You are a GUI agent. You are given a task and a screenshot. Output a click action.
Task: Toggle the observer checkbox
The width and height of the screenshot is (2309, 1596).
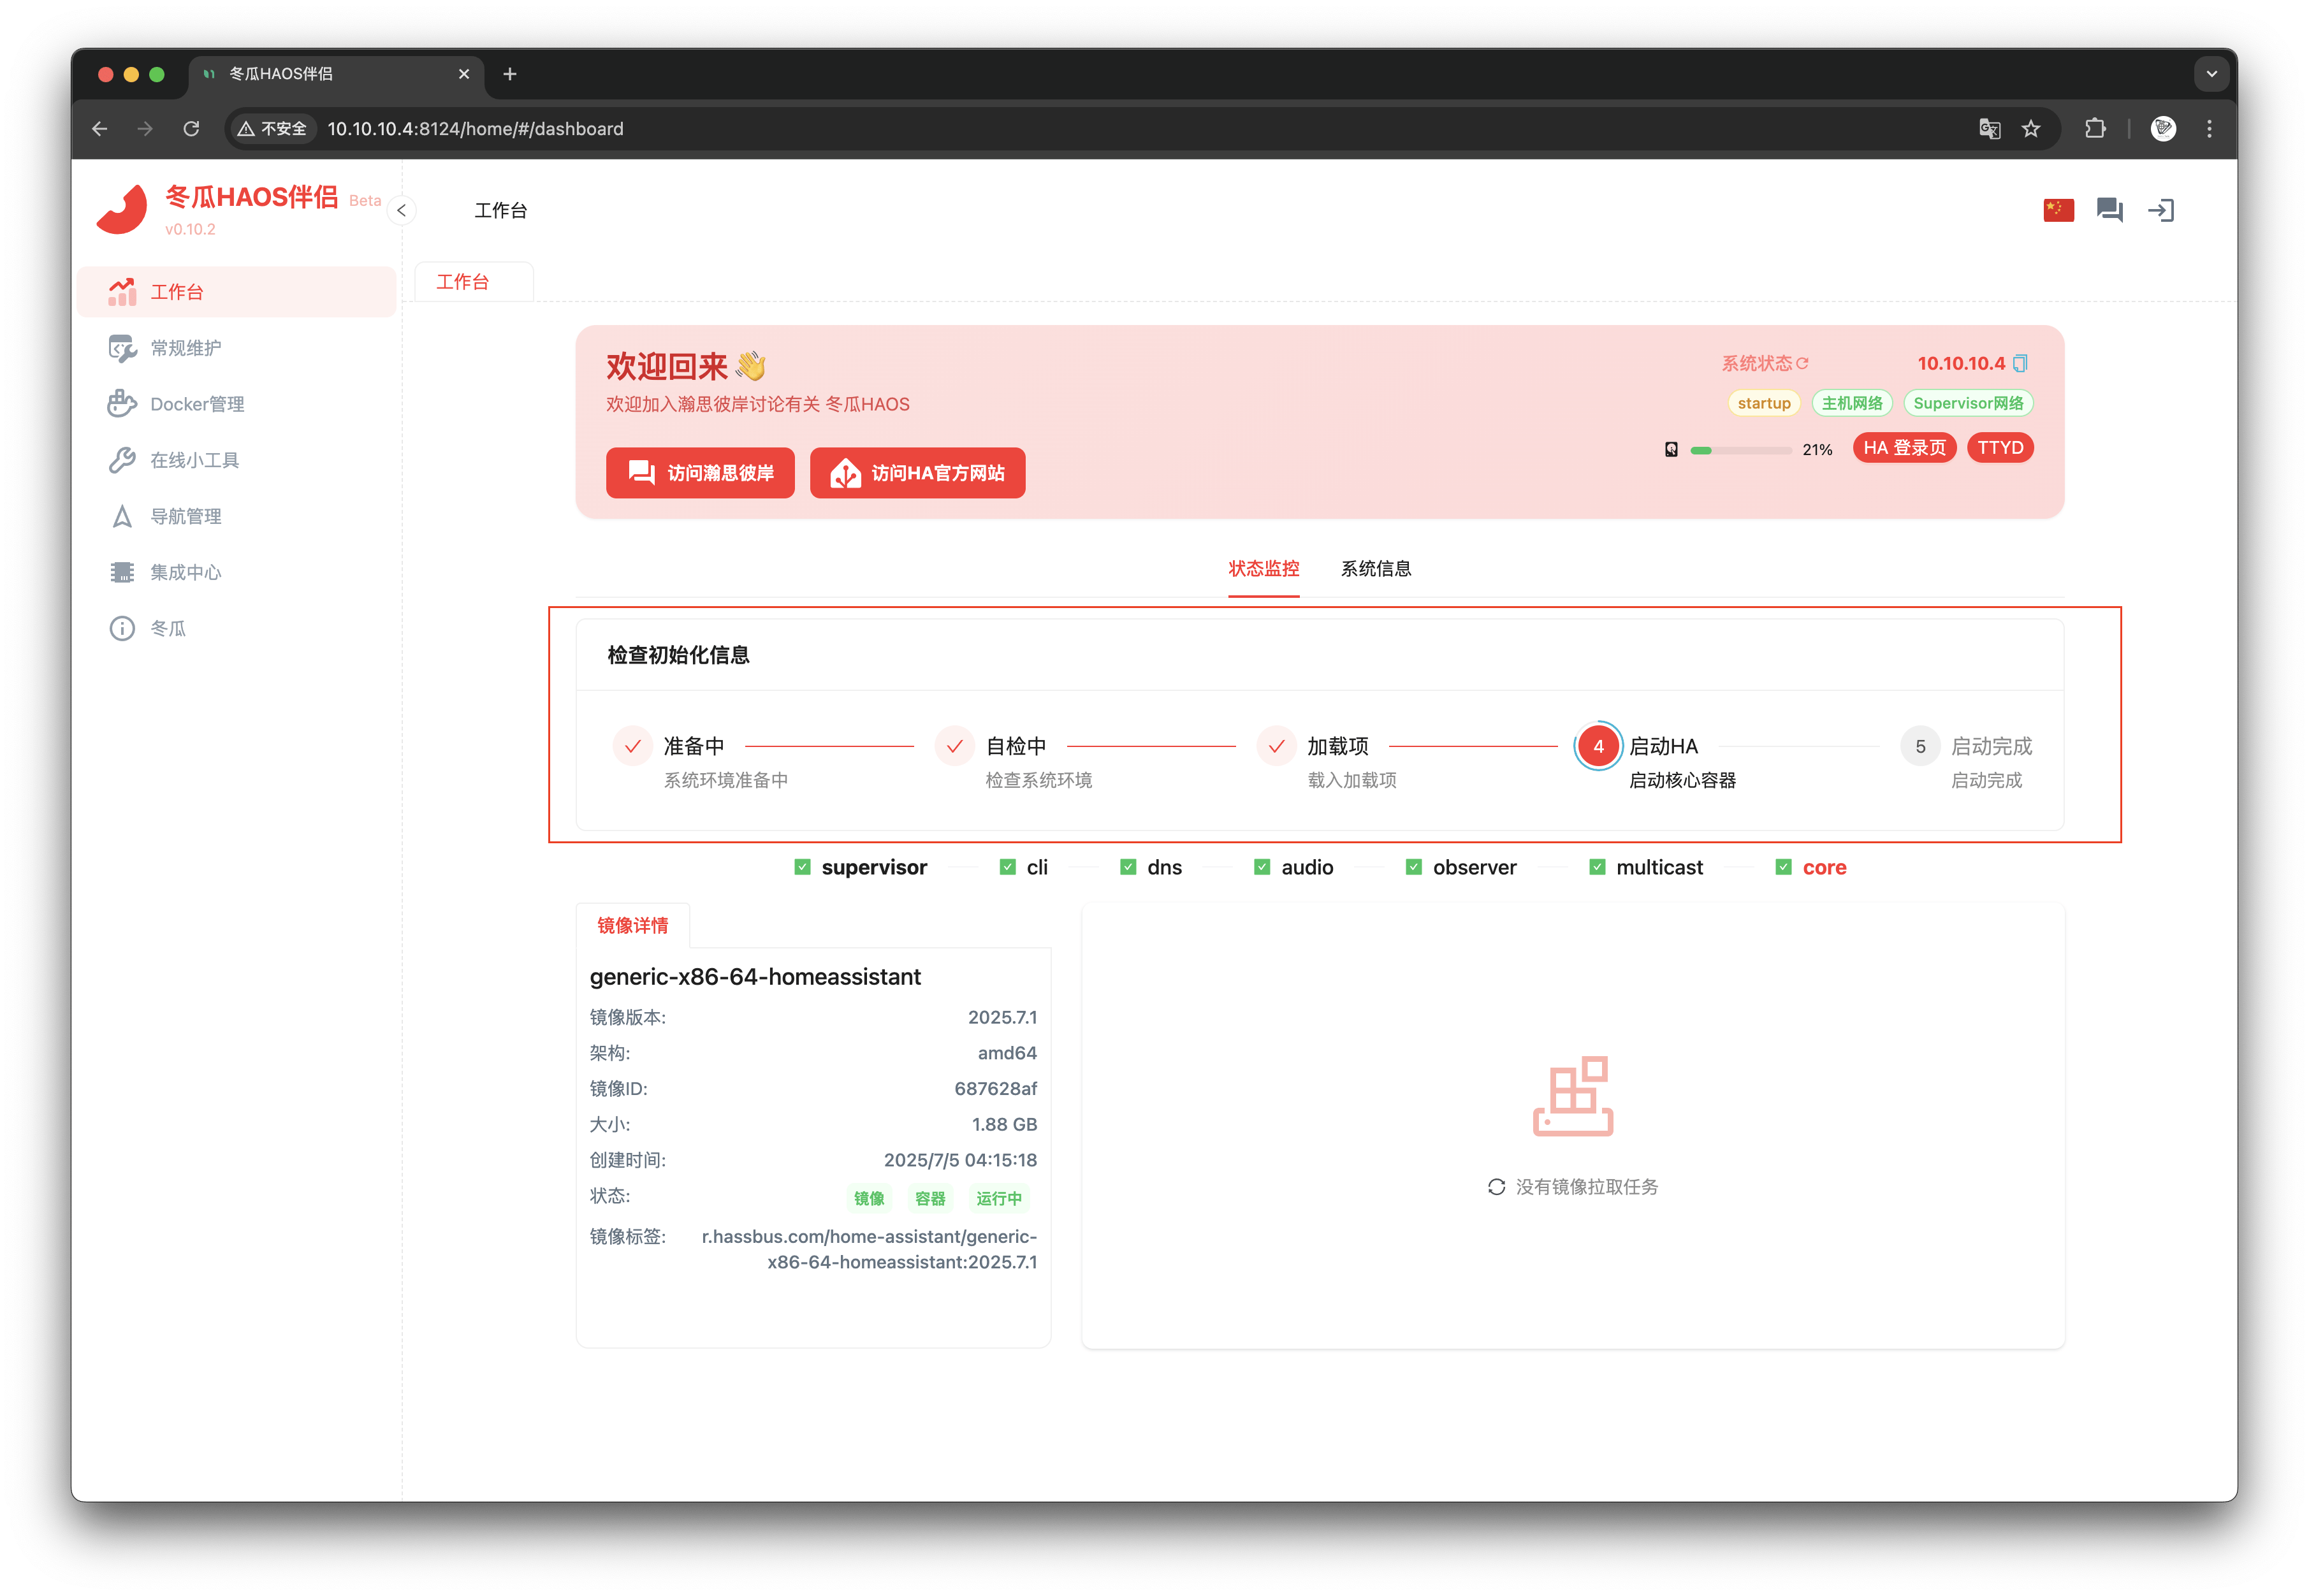1413,867
